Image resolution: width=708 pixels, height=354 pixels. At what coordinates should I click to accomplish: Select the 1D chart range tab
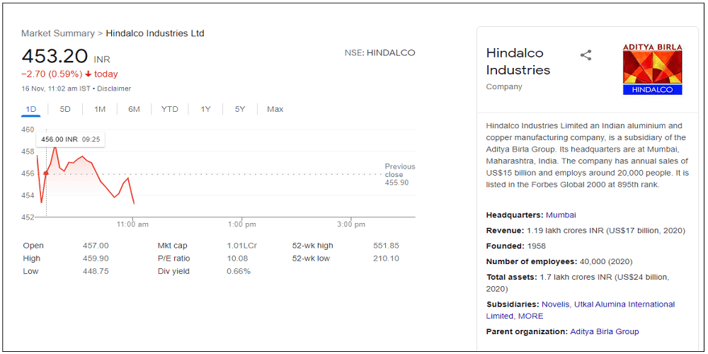[x=30, y=109]
